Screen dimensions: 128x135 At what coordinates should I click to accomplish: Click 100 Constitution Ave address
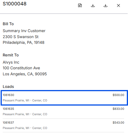click(x=21, y=68)
